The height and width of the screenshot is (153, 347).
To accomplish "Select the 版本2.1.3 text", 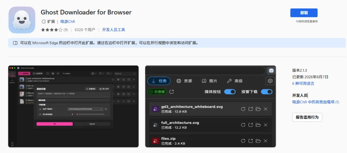I will click(300, 70).
